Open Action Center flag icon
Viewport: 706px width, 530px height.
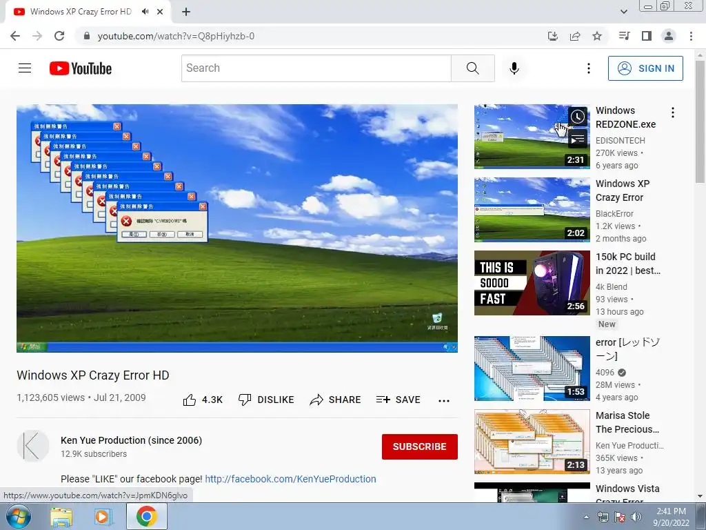point(620,517)
